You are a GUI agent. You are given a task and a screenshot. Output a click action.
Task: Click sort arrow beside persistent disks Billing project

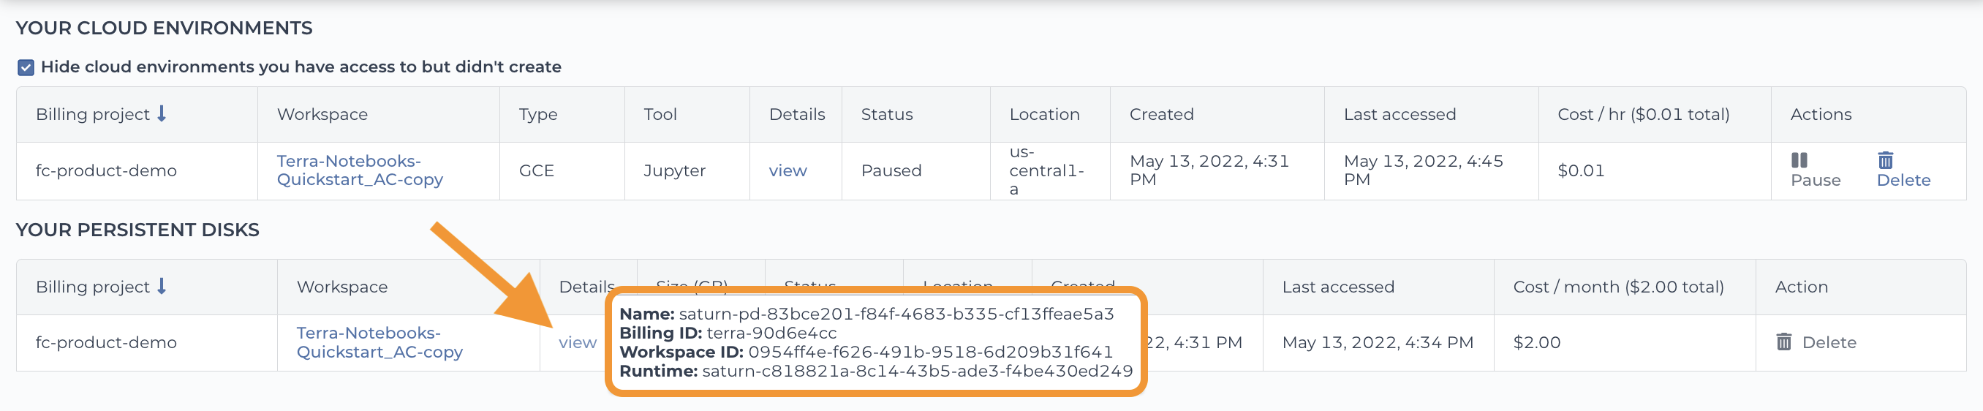[x=162, y=287]
